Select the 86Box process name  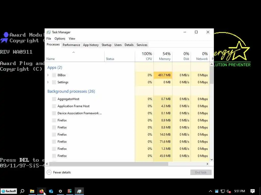[62, 75]
